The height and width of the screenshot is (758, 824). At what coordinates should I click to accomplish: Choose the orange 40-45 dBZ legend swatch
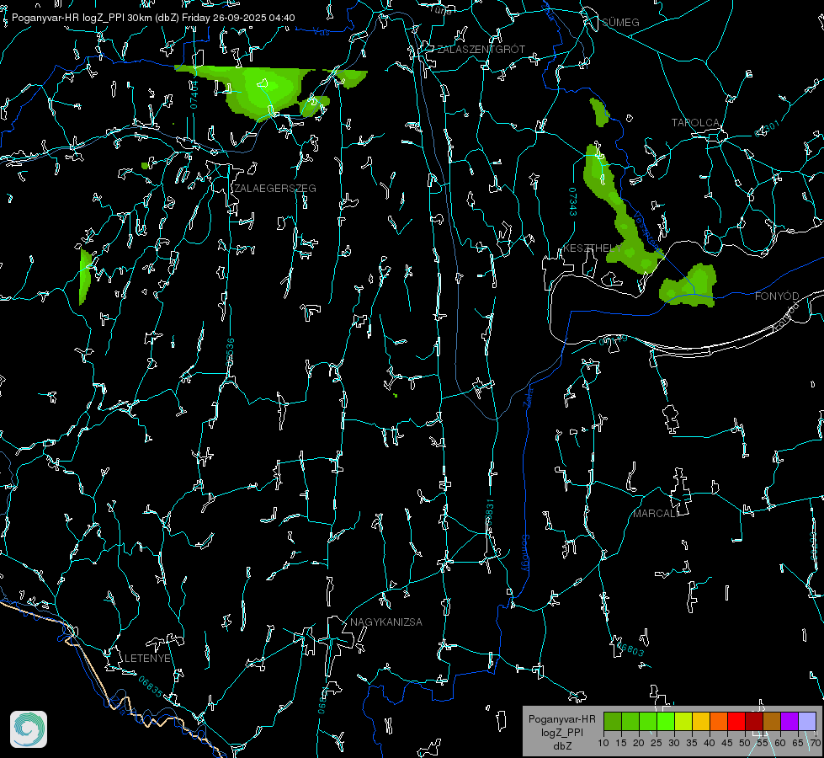click(719, 721)
